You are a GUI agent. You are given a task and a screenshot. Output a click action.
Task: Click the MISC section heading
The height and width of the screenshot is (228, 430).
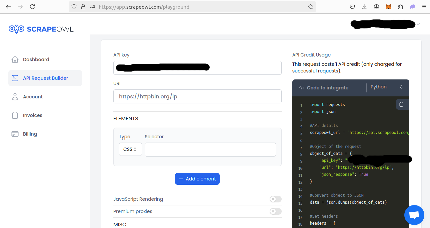tap(120, 225)
